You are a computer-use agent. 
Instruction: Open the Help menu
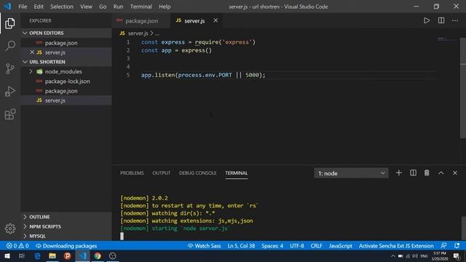pyautogui.click(x=165, y=7)
